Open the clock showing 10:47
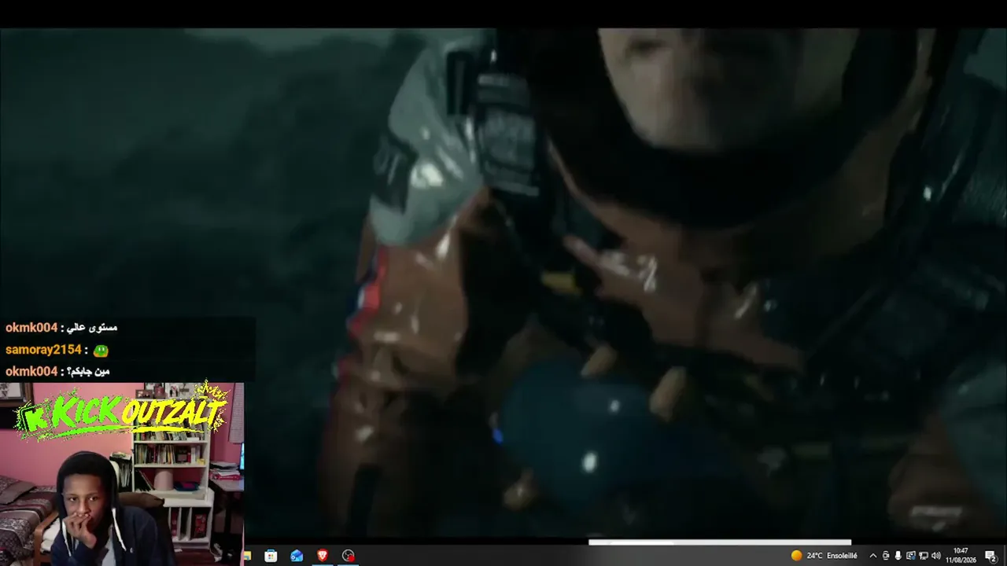Viewport: 1007px width, 566px height. pyautogui.click(x=961, y=555)
